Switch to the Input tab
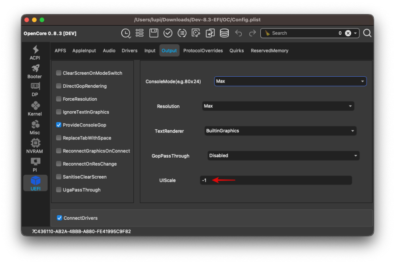Screen dimensions: 395x264 point(150,51)
